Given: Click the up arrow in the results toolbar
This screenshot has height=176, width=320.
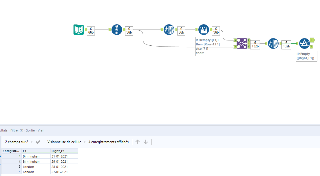Looking at the screenshot, I should pos(138,142).
